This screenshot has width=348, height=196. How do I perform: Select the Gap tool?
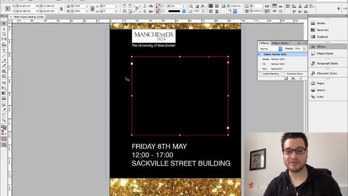click(x=4, y=39)
